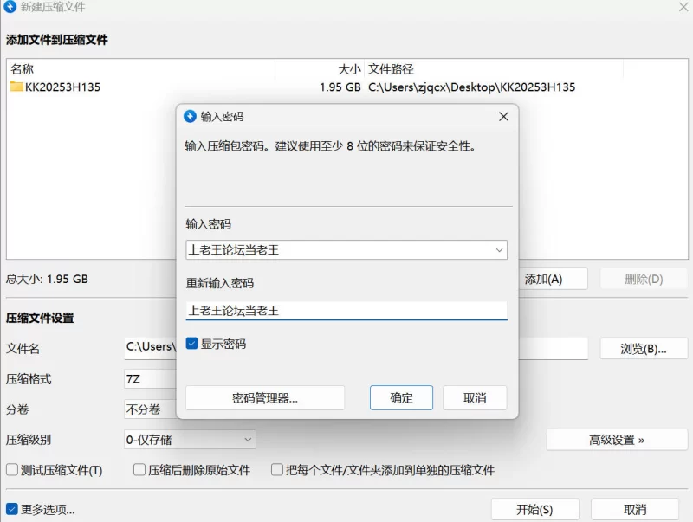
Task: Click 开始(S) to start compression
Action: coord(534,510)
